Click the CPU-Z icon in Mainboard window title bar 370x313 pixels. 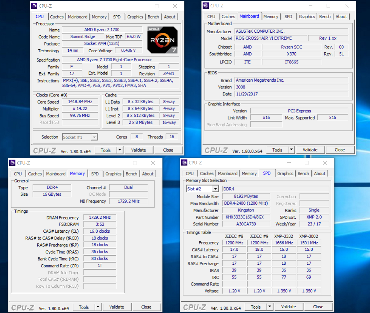pyautogui.click(x=205, y=6)
